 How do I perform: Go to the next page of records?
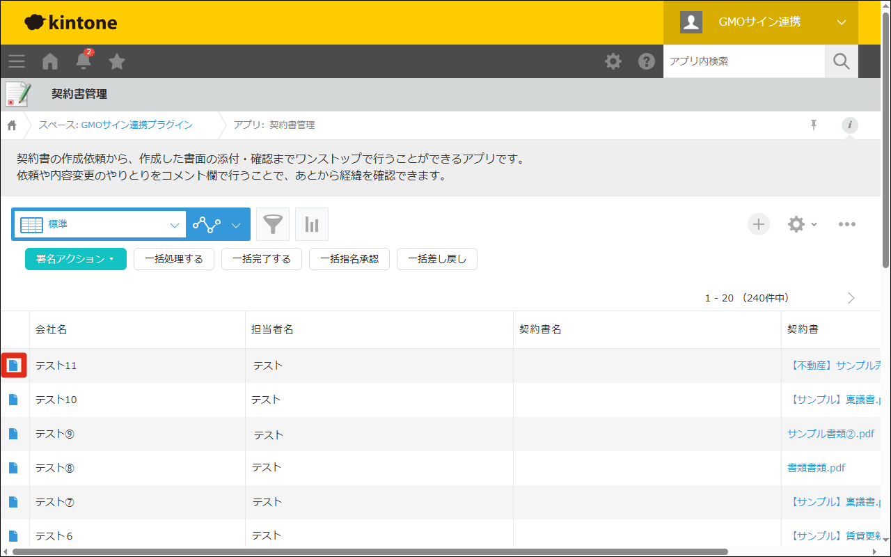[851, 298]
